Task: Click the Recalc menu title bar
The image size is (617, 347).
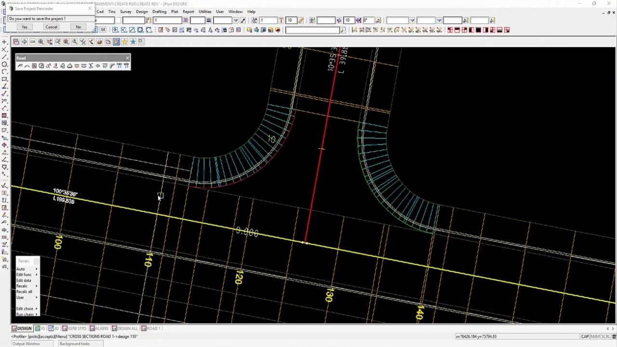Action: point(27,261)
